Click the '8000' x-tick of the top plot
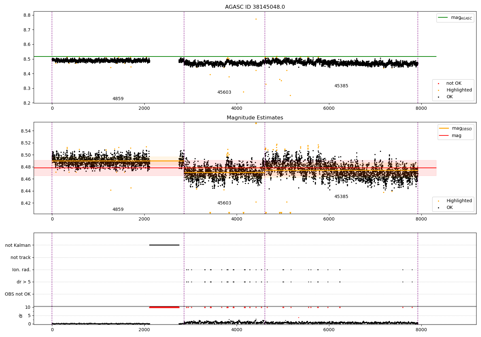 [421, 108]
